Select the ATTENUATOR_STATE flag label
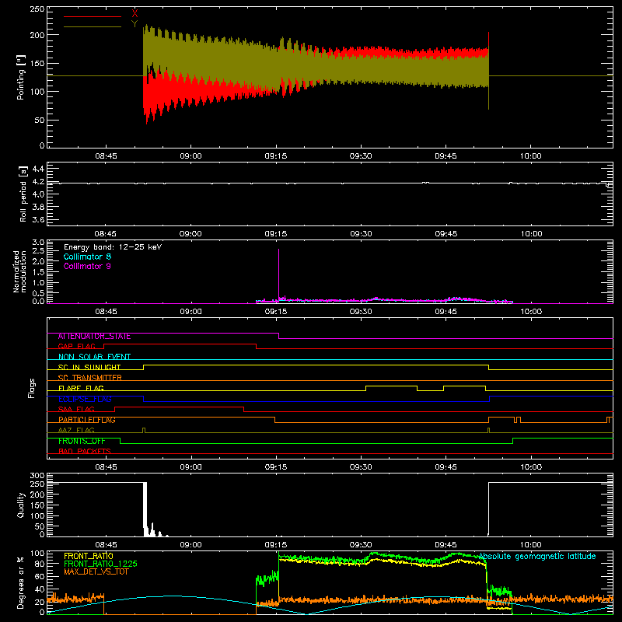 point(94,337)
